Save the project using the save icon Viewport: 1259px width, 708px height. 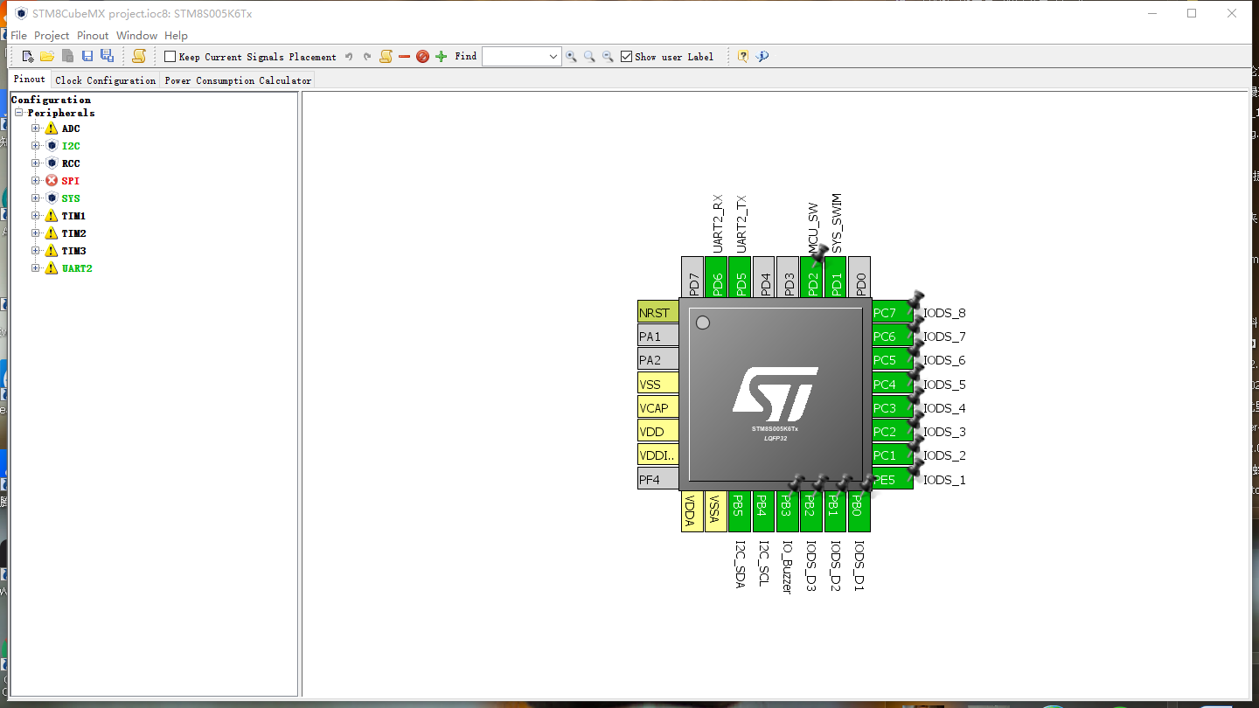(x=87, y=55)
